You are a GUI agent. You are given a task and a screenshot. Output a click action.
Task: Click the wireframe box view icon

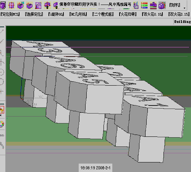[3, 5]
